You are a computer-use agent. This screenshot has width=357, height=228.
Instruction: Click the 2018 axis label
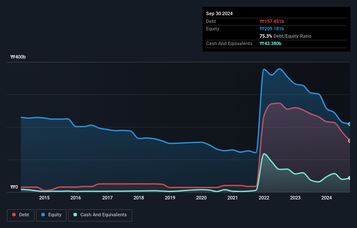[x=139, y=198]
